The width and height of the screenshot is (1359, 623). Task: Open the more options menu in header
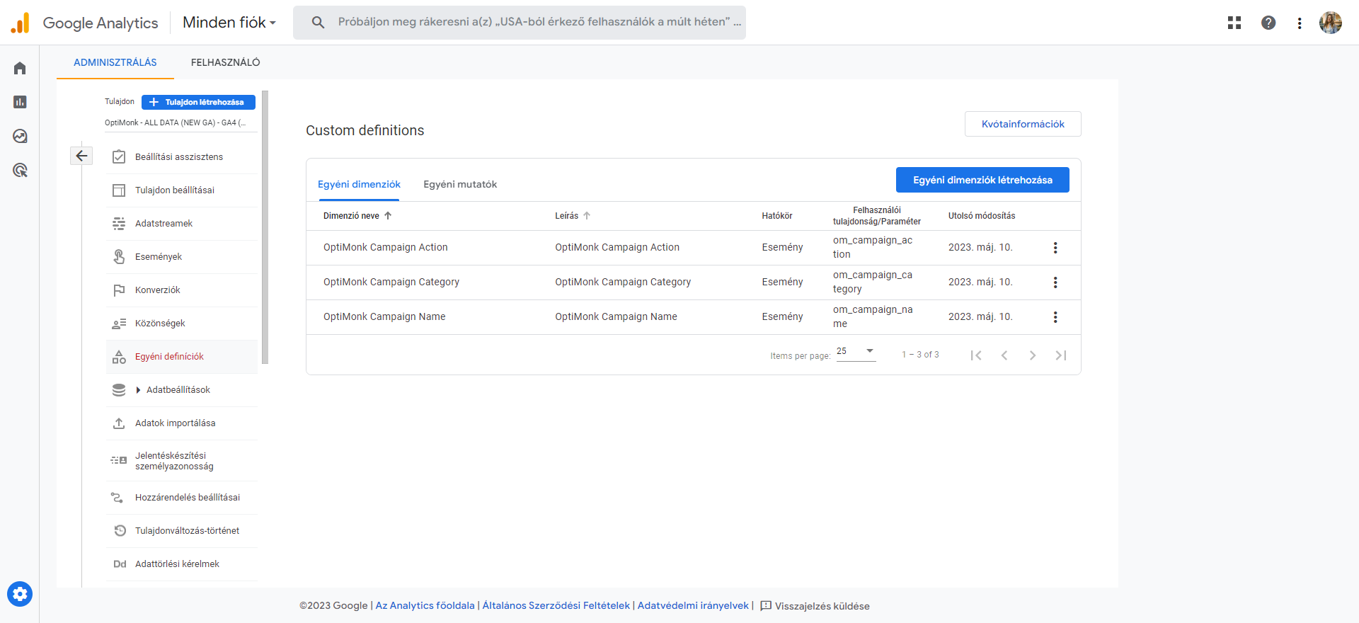click(x=1300, y=23)
